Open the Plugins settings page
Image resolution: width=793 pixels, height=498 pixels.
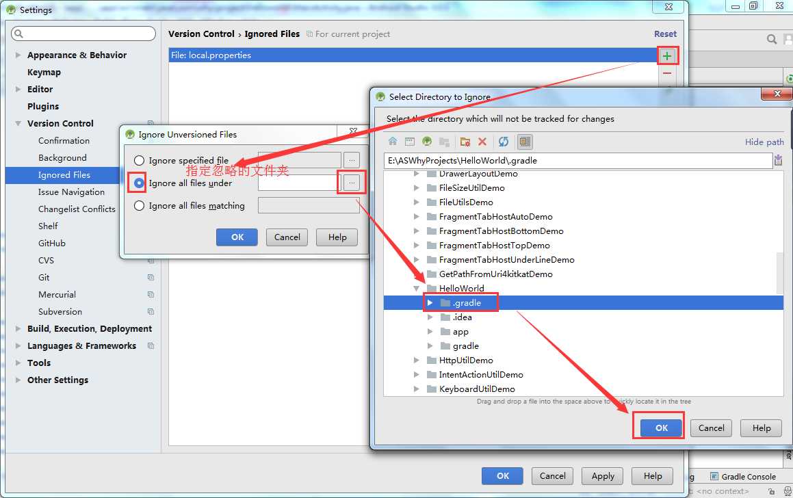point(43,106)
